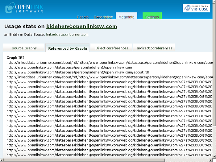Click vertical scrollbar down arrow
Image resolution: width=216 pixels, height=162 pixels.
[214, 156]
